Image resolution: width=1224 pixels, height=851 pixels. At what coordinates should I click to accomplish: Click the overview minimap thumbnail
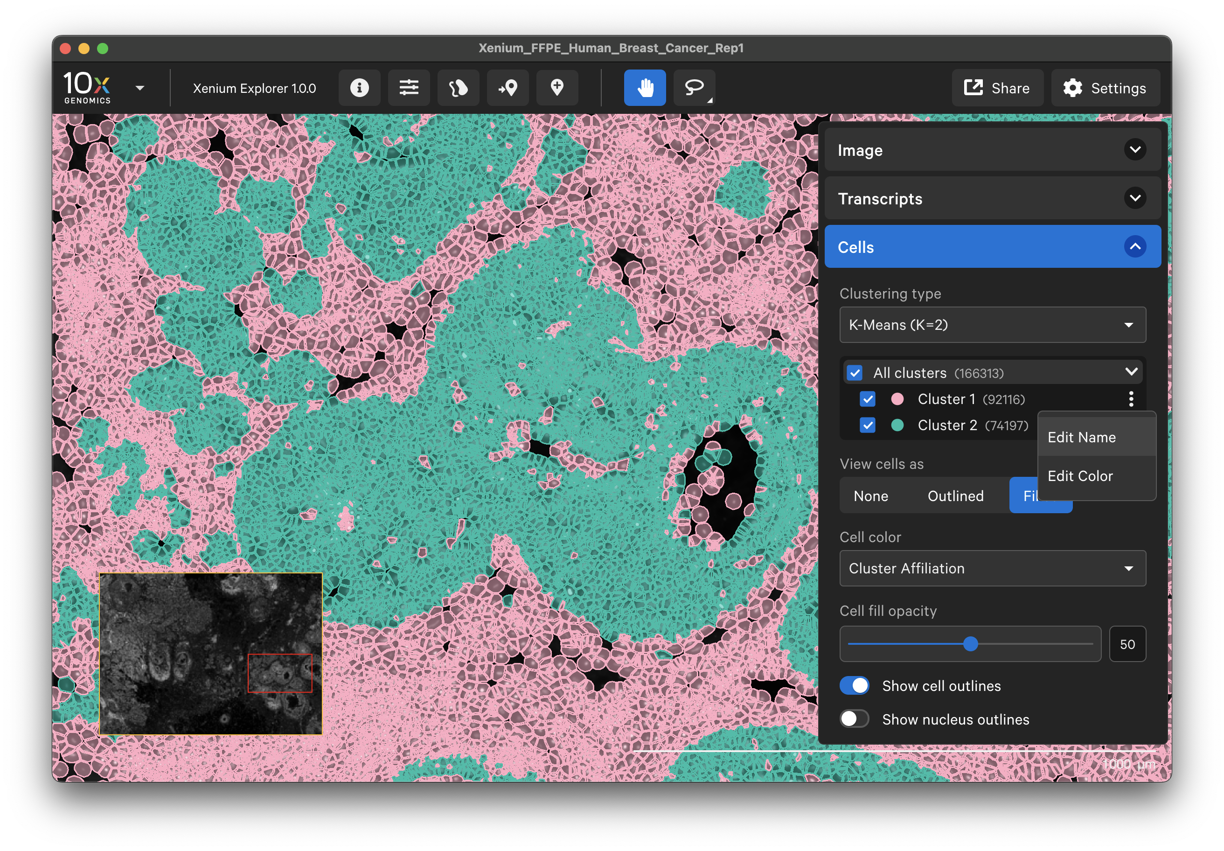click(210, 654)
